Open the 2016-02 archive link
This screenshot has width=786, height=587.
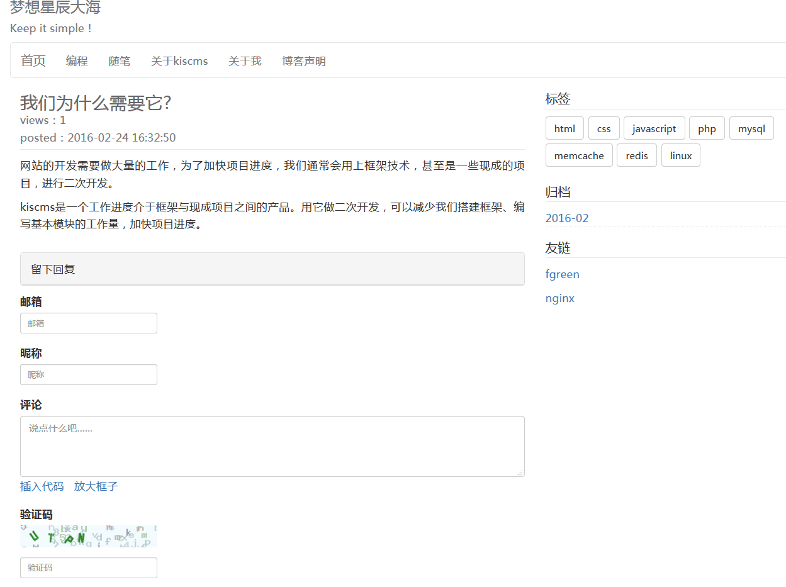567,218
